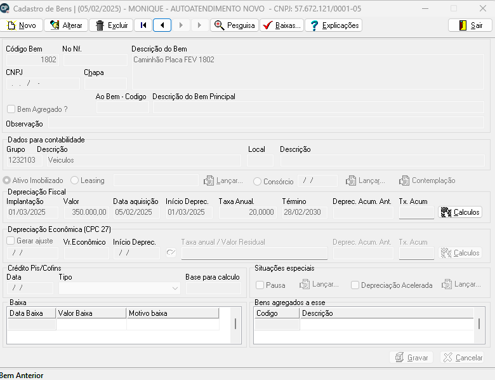Click the Codigo column header in Bens agregados

click(277, 313)
